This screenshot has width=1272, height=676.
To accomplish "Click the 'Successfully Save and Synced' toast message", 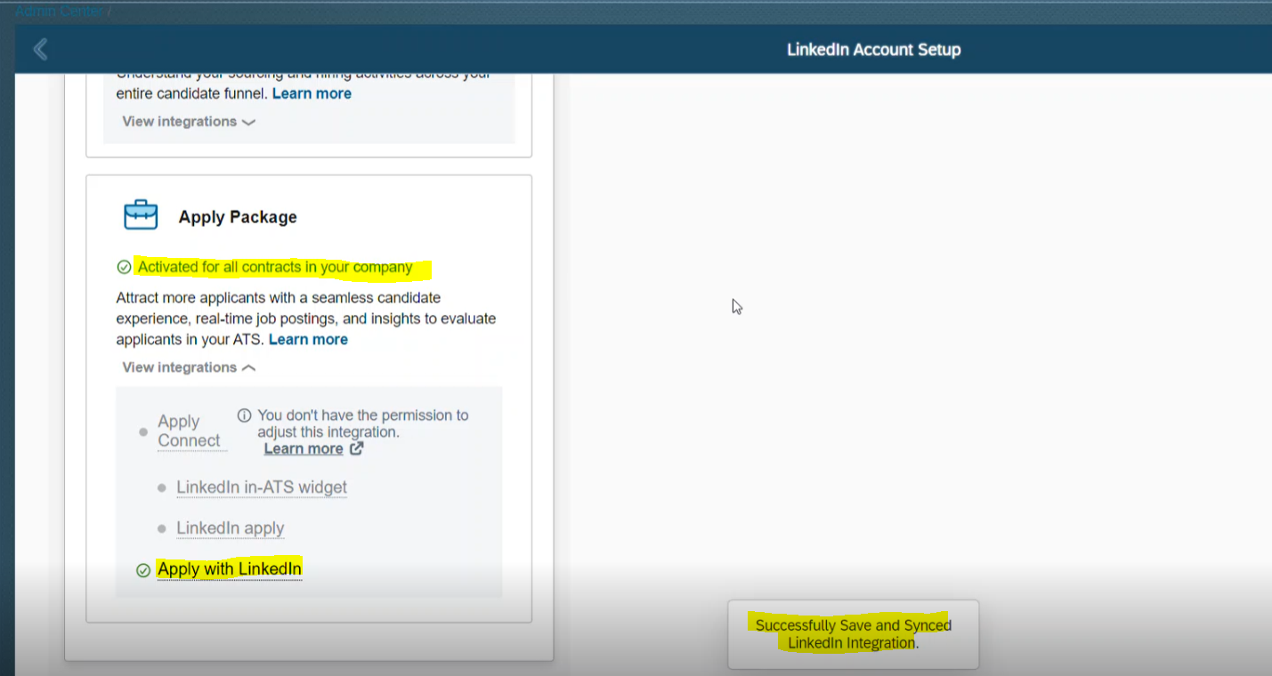I will click(x=854, y=634).
